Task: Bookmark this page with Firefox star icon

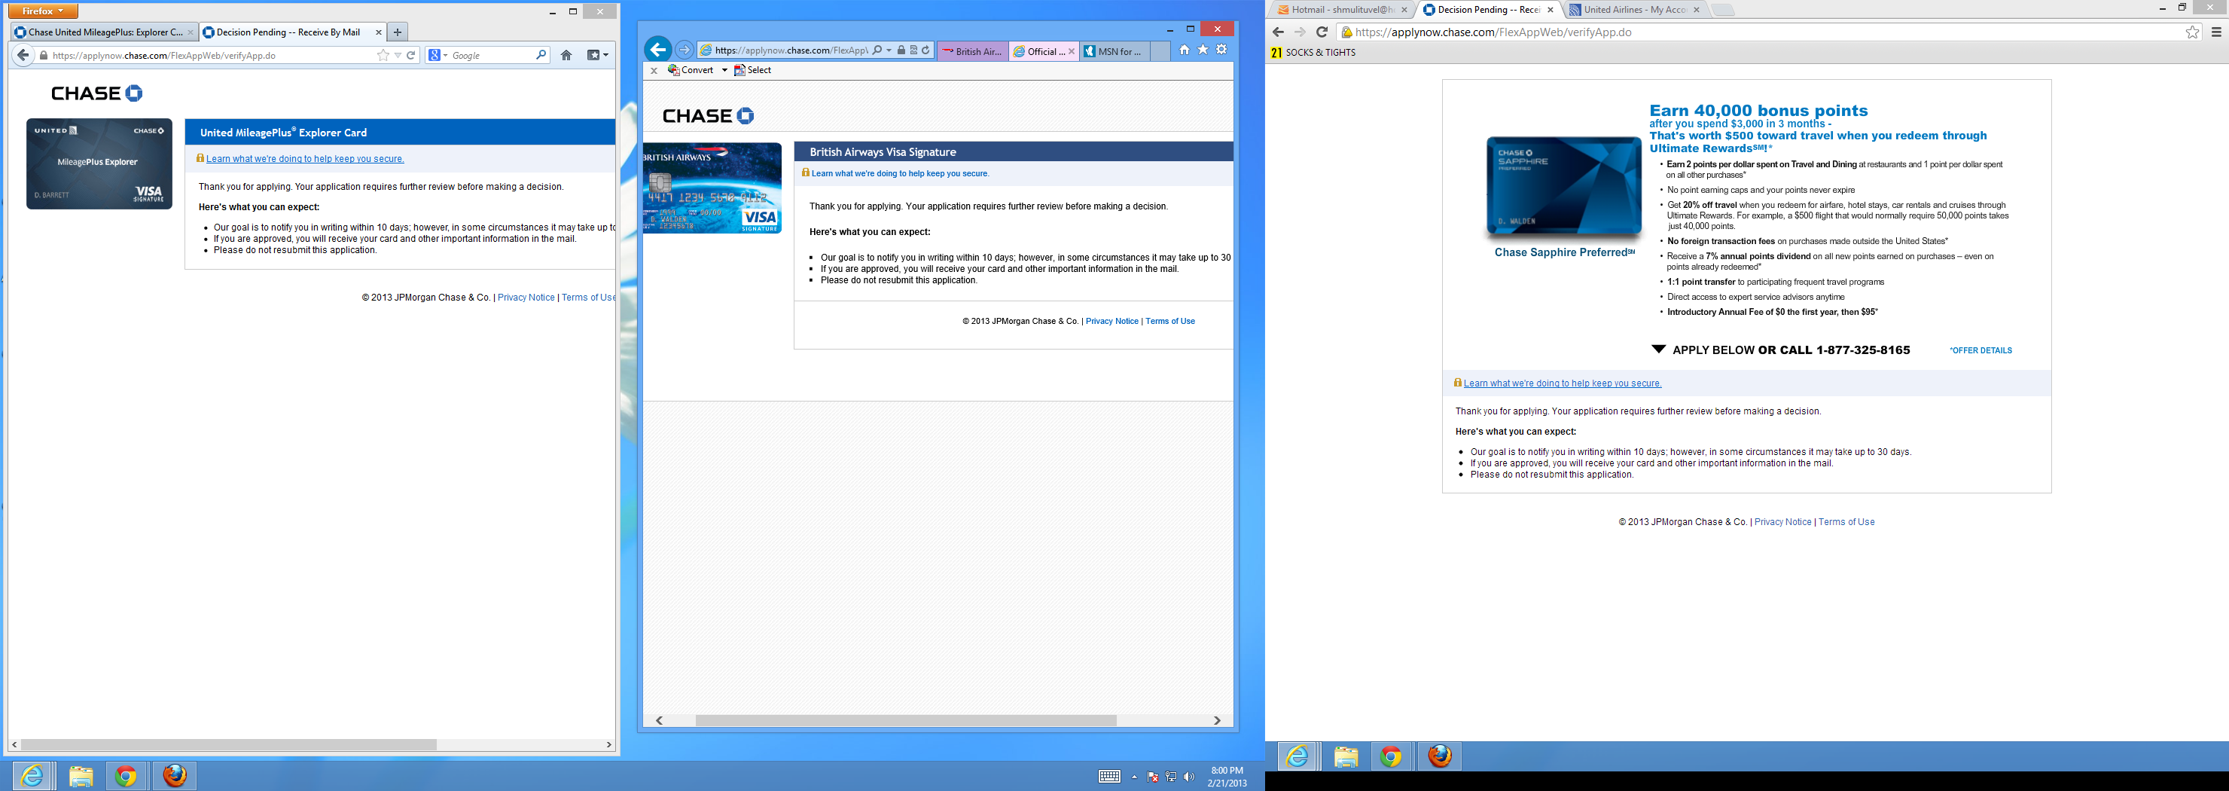Action: [x=383, y=56]
